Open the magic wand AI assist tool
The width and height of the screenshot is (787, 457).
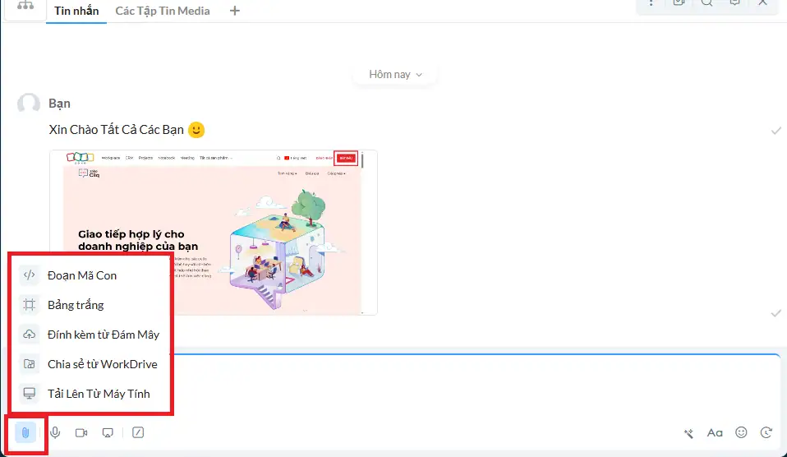pyautogui.click(x=688, y=433)
